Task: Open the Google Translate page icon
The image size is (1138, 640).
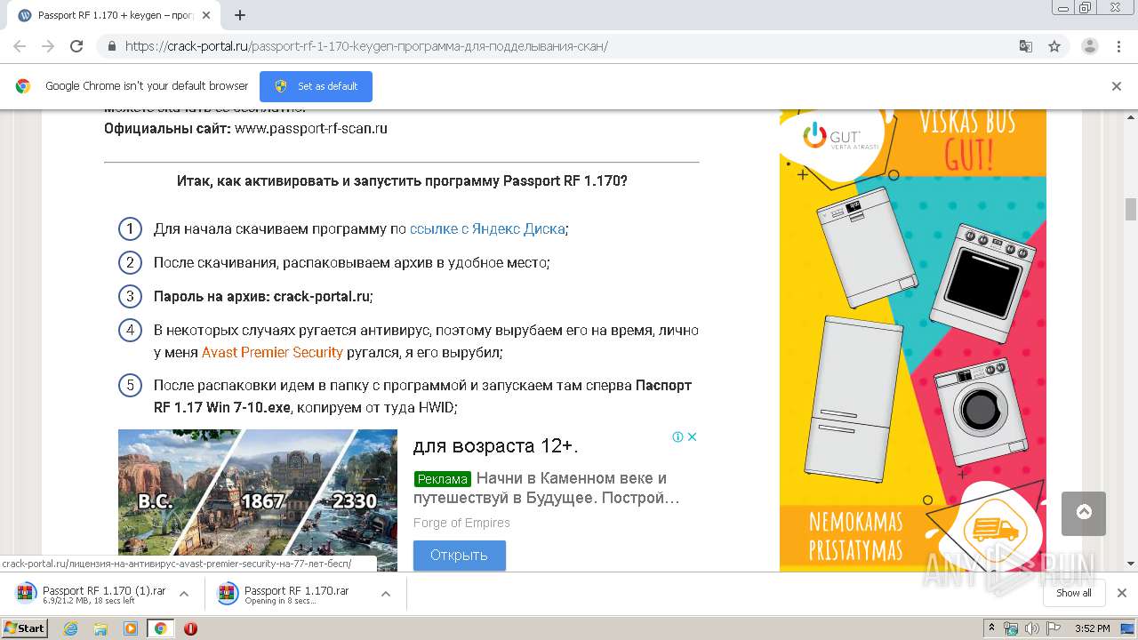Action: [1025, 46]
